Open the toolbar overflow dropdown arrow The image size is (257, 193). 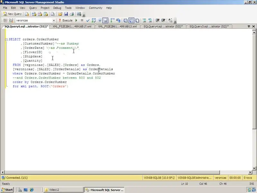coord(175,23)
